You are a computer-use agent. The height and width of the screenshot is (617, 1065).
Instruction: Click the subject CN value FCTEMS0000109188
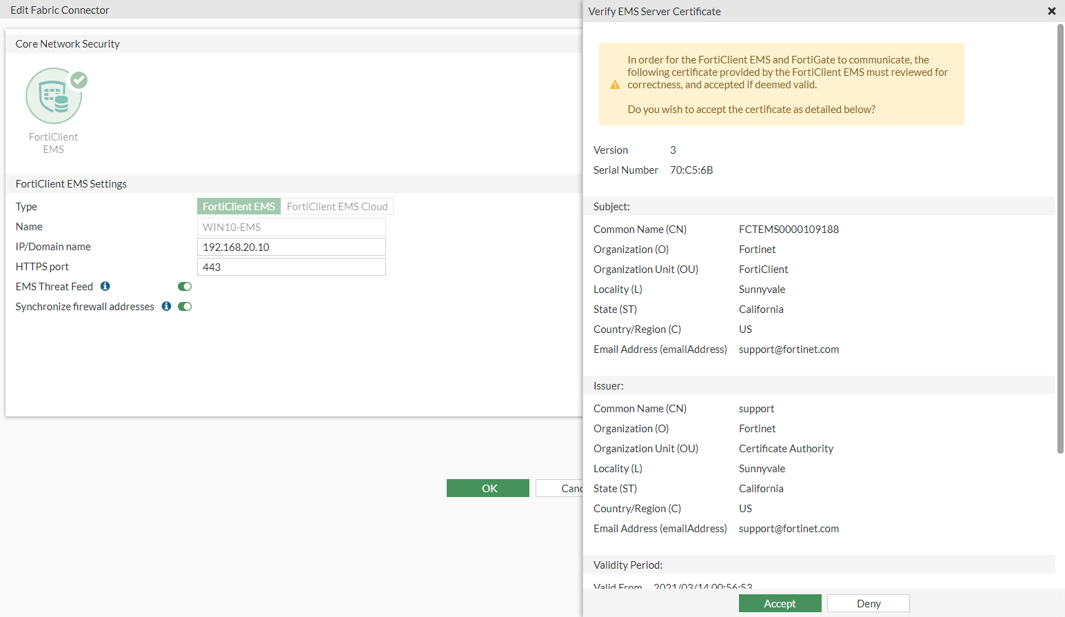(789, 230)
